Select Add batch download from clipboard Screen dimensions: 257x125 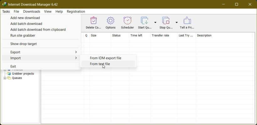coord(38,30)
